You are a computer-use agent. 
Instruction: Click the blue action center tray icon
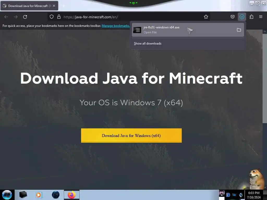pos(228,195)
